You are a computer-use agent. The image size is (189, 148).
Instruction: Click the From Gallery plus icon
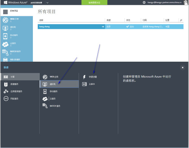tap(84, 84)
